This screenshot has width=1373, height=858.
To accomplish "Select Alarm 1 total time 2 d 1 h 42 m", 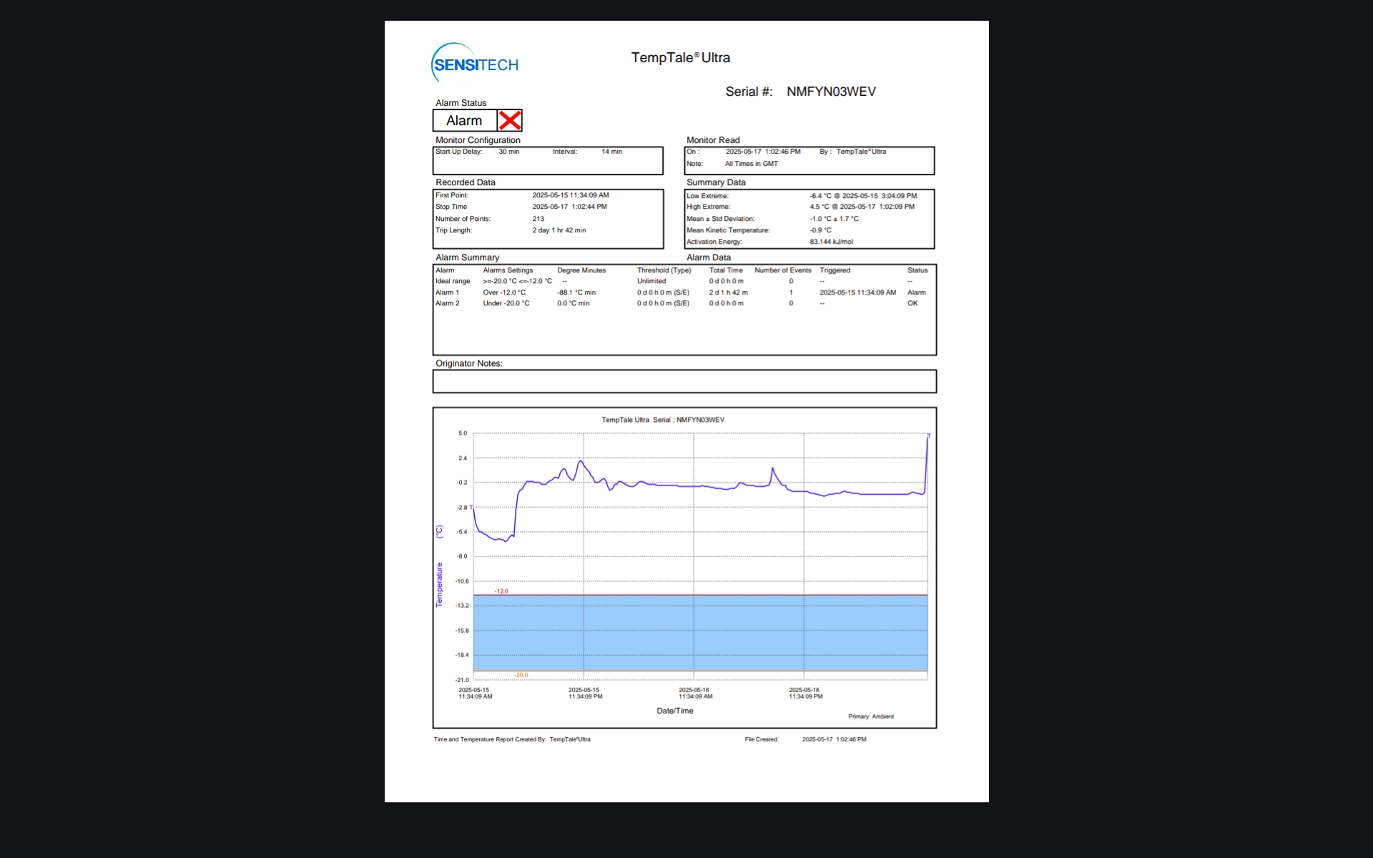I will pos(728,292).
